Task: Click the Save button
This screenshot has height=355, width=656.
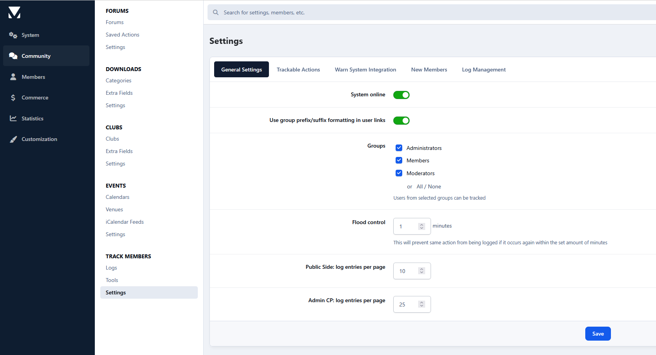Action: [x=598, y=334]
